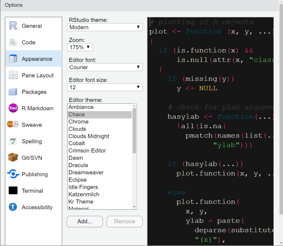Click the Git/SVN cardboard box icon

point(13,157)
